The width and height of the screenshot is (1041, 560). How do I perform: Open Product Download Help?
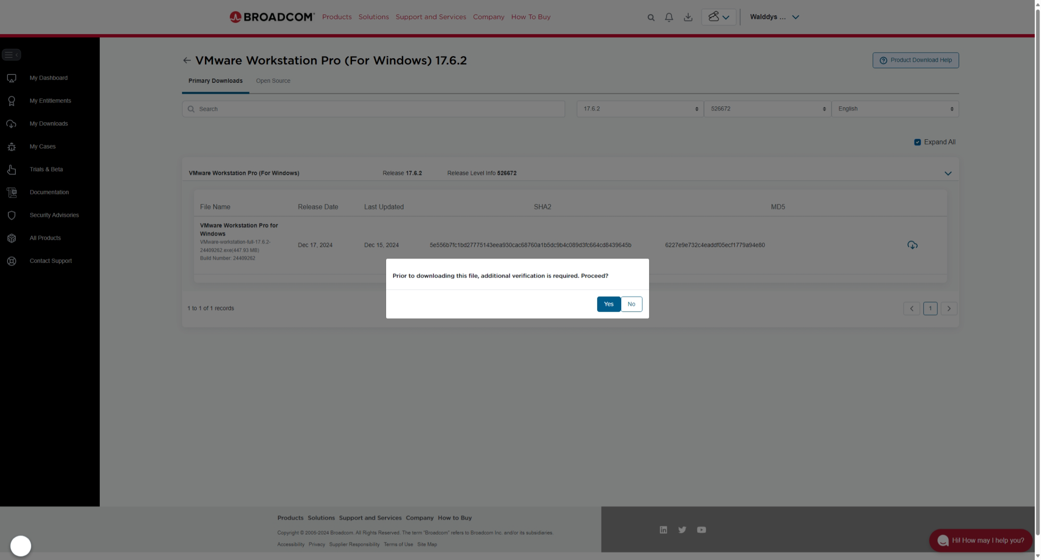click(x=915, y=60)
